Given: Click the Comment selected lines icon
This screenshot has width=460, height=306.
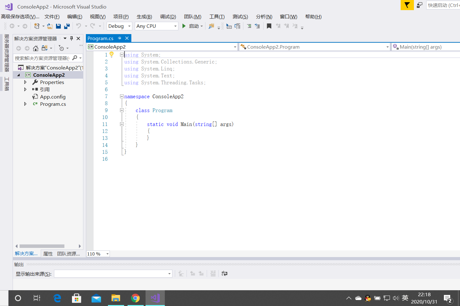Looking at the screenshot, I should tap(249, 26).
